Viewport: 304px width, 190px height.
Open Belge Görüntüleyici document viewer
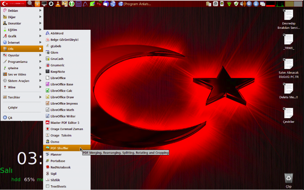67,40
